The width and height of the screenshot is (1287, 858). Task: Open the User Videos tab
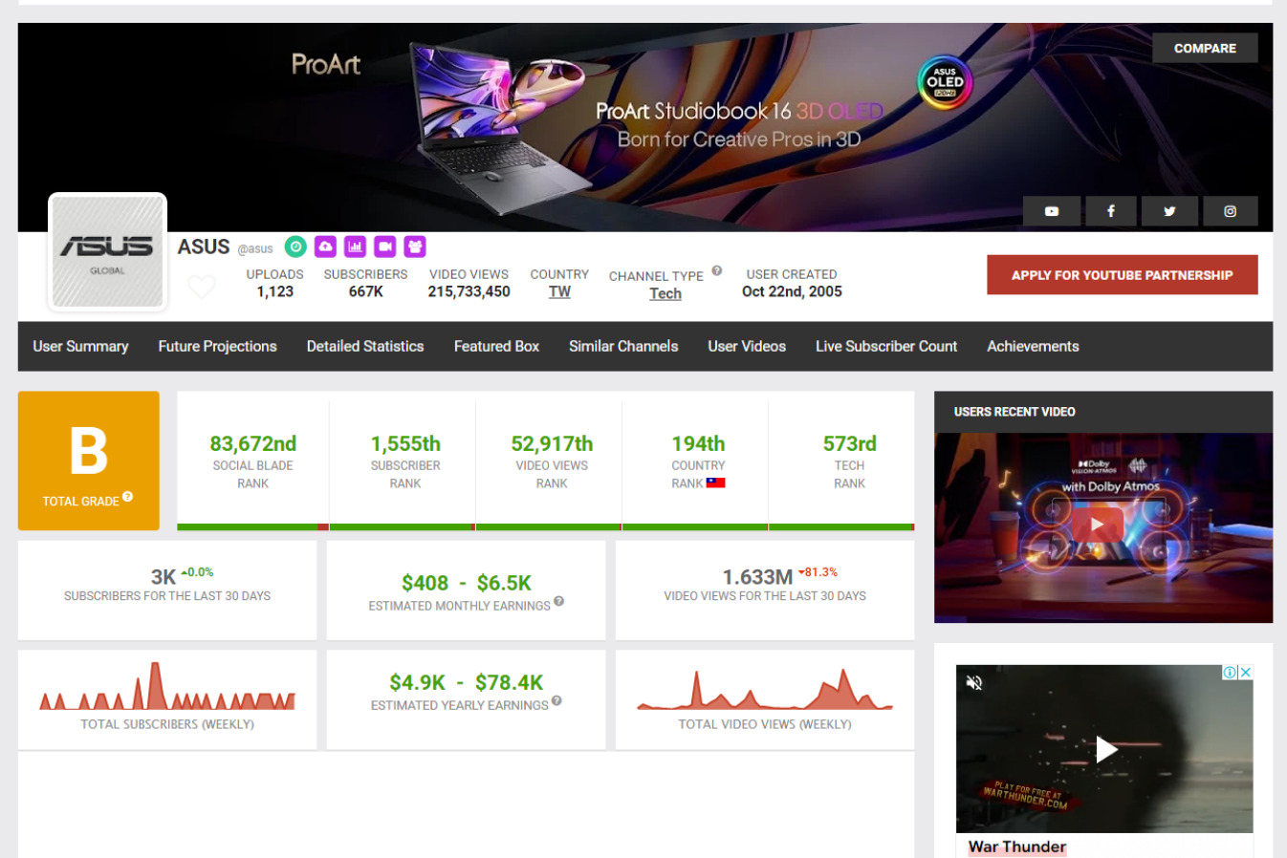[x=747, y=346]
